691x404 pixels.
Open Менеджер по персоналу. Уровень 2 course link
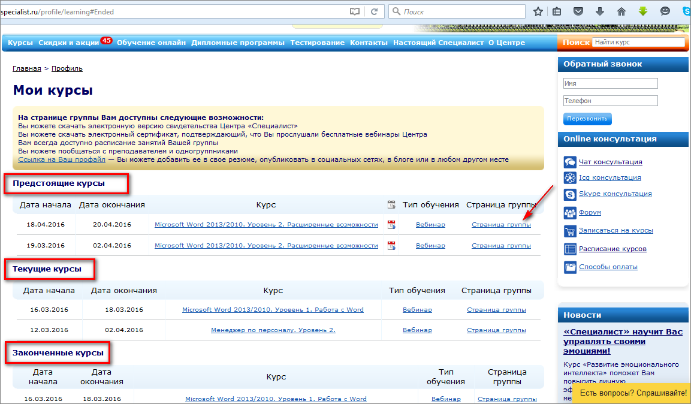coord(273,330)
